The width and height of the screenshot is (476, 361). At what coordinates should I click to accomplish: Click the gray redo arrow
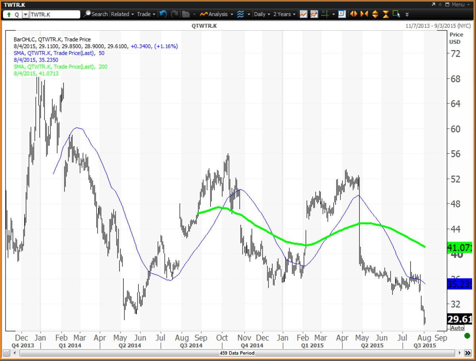pos(174,14)
